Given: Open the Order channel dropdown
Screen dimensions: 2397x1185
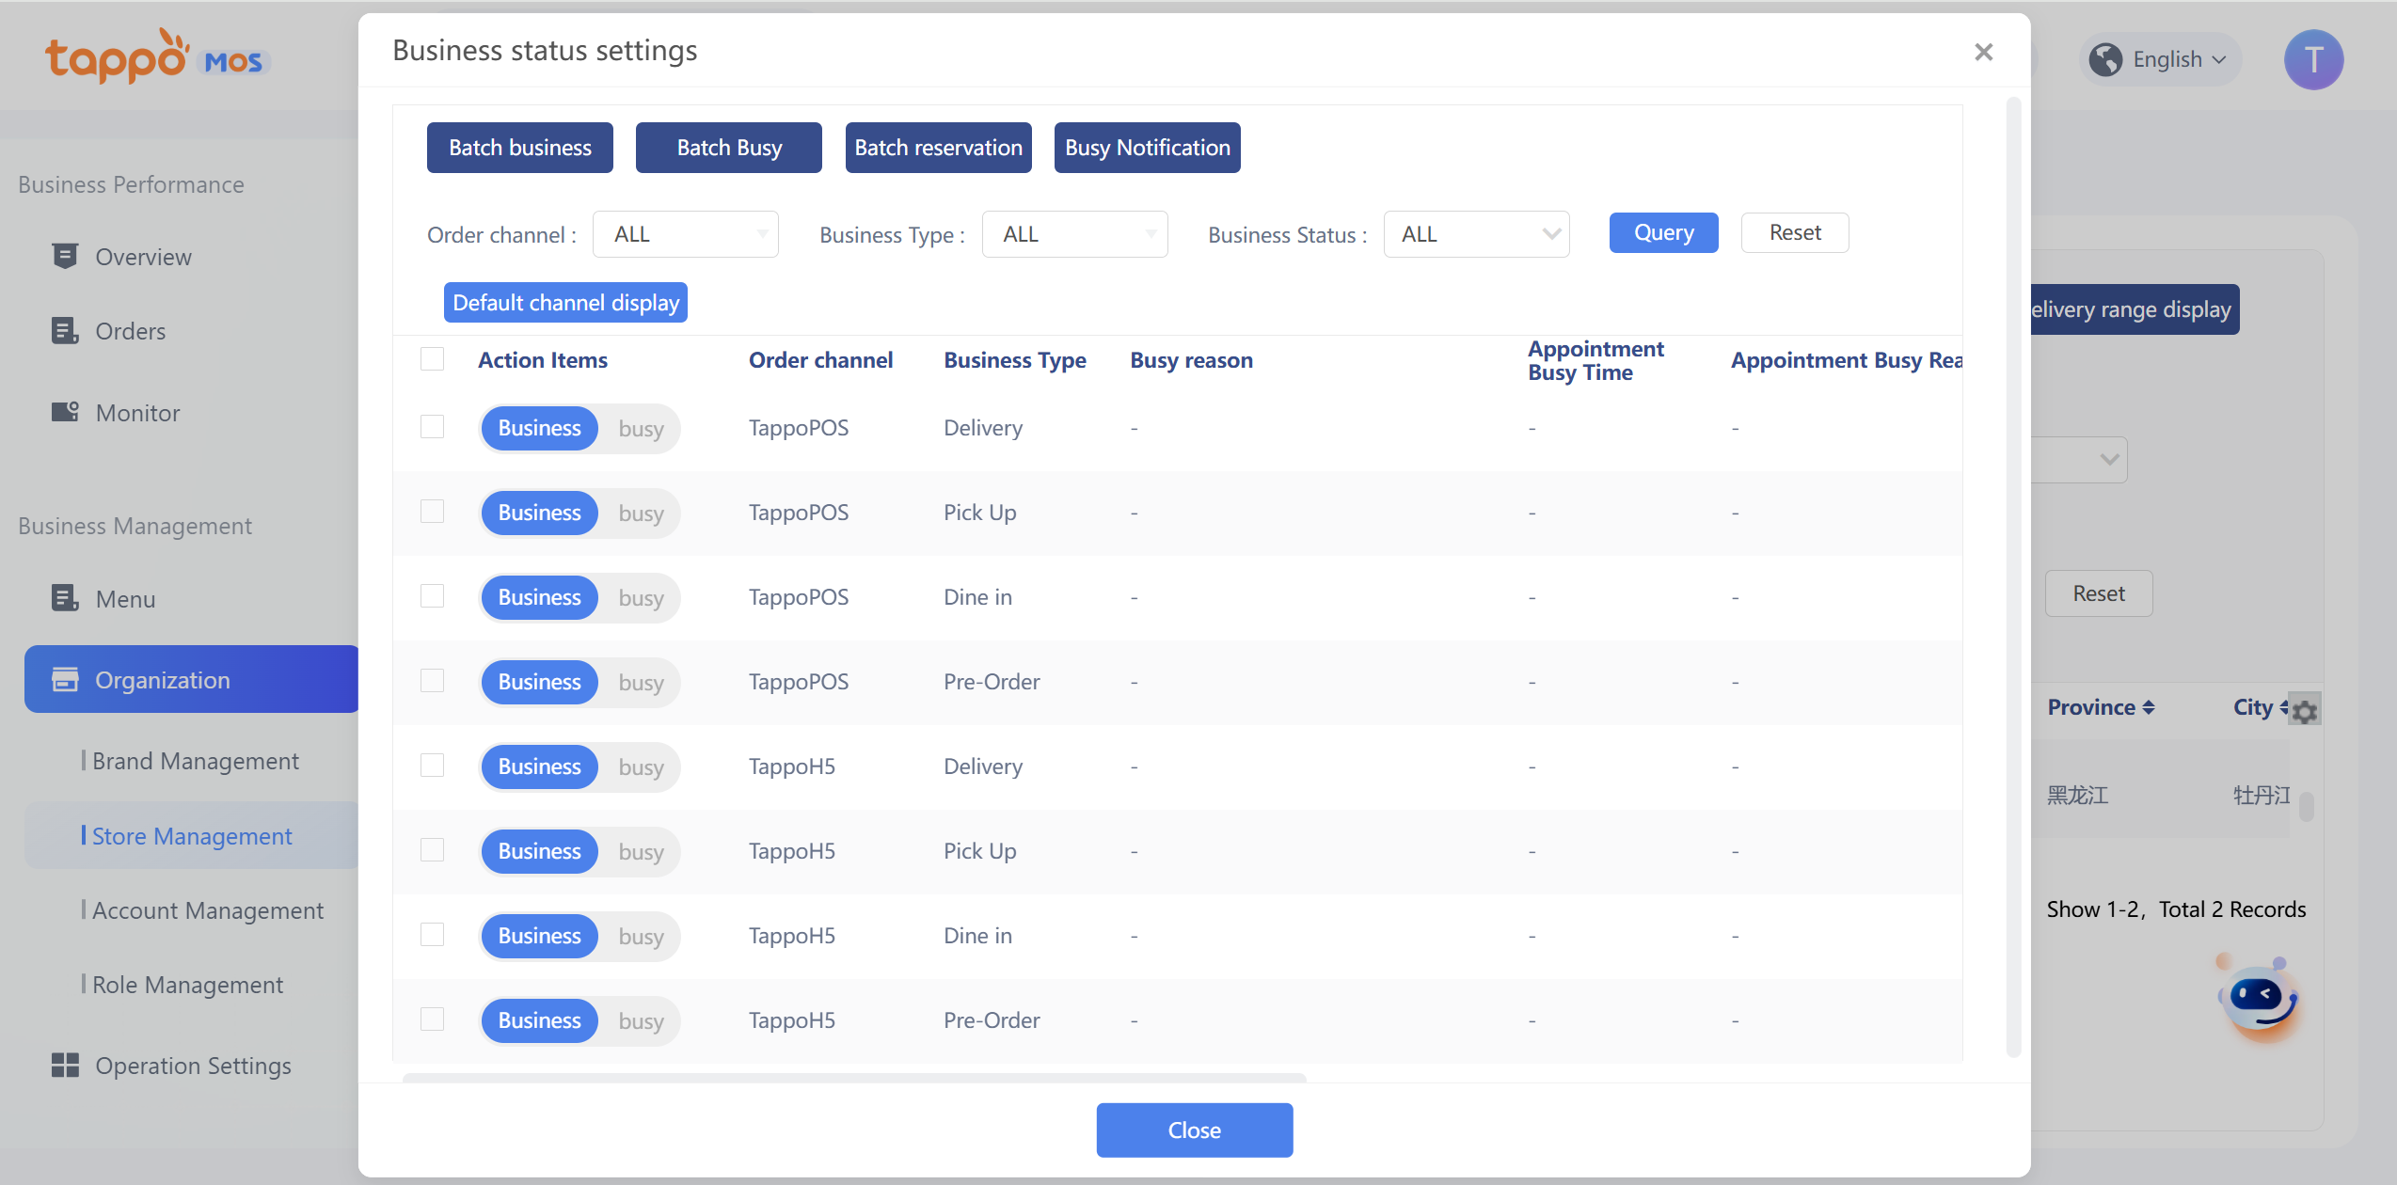Looking at the screenshot, I should [x=685, y=234].
